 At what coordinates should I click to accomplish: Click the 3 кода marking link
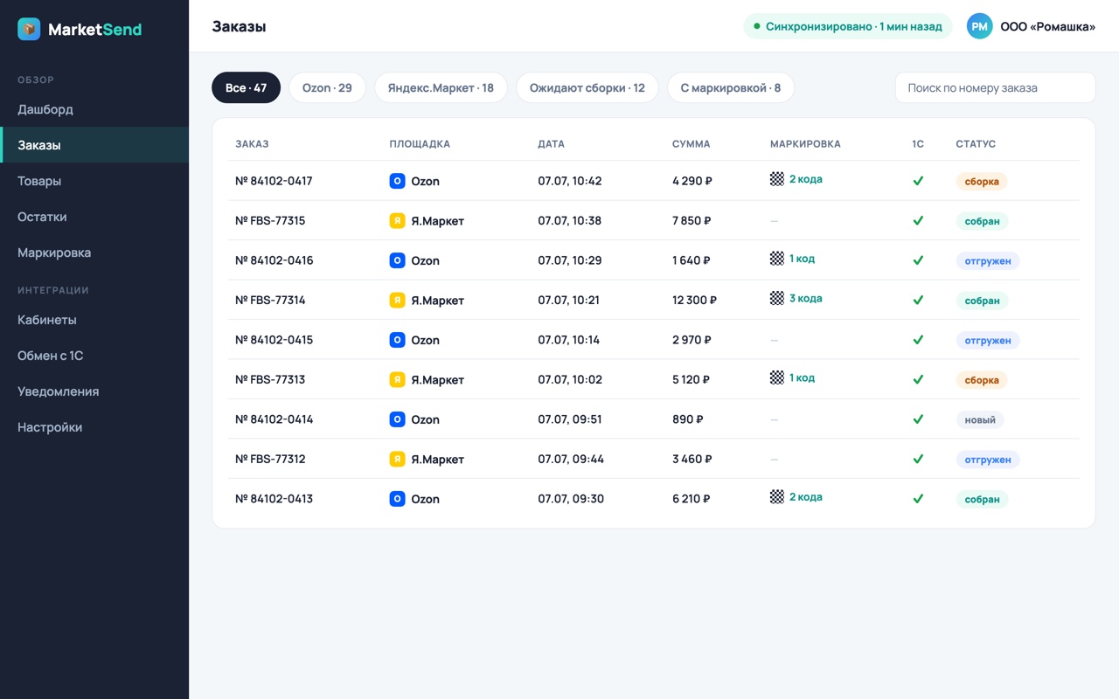tap(805, 298)
